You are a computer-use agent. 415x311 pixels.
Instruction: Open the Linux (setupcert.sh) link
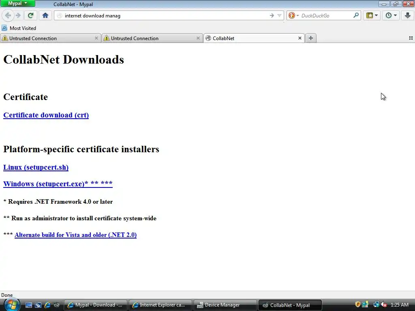click(x=36, y=167)
